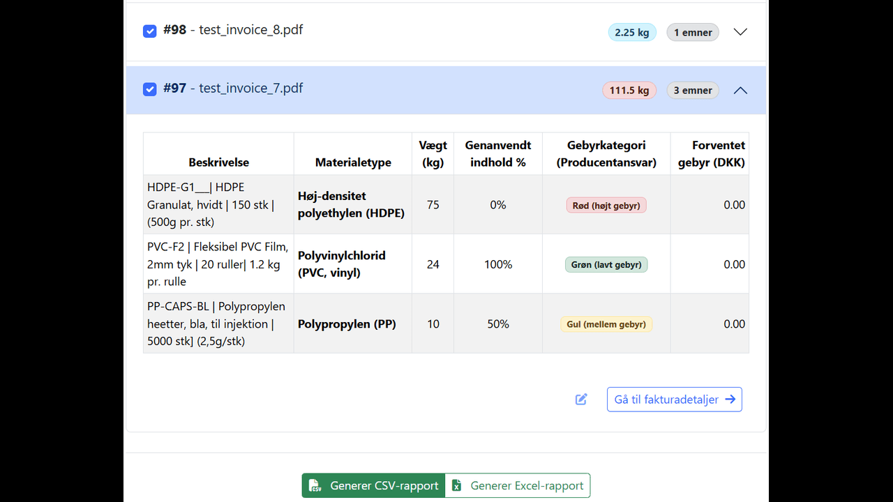This screenshot has width=893, height=502.
Task: Click the CSV file icon in the report button
Action: 315,486
